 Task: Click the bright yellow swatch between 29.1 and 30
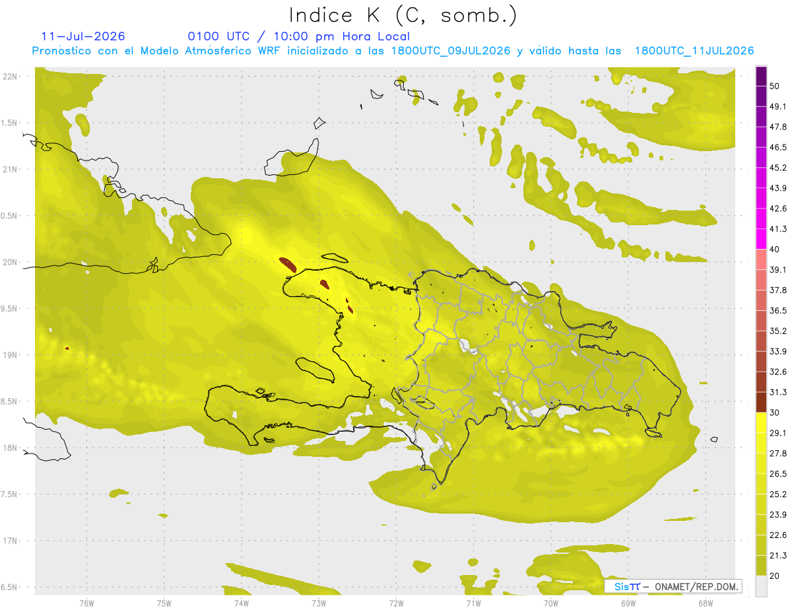click(762, 423)
